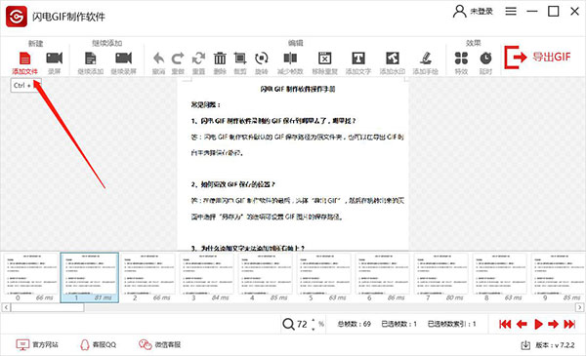
Task: Select frame 1 thumbnail (81 ms)
Action: point(90,277)
